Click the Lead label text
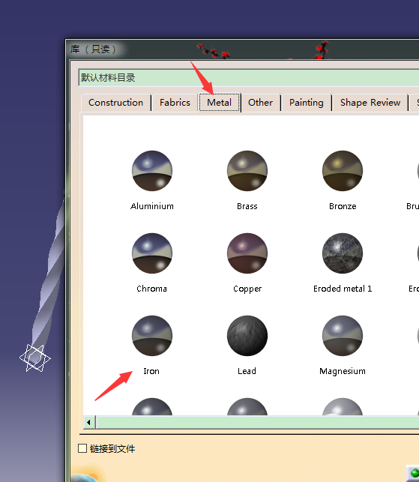419x482 pixels. [247, 371]
